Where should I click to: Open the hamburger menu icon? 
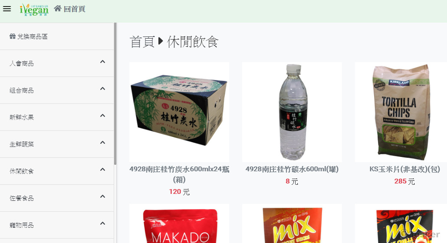[7, 9]
